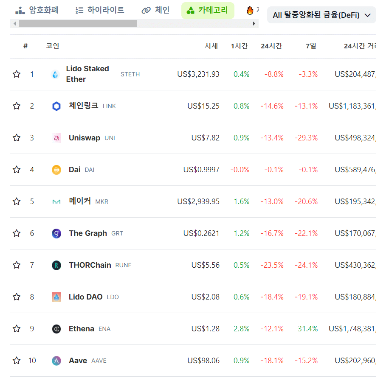
Task: Click the STETH ticker symbol
Action: pyautogui.click(x=130, y=74)
